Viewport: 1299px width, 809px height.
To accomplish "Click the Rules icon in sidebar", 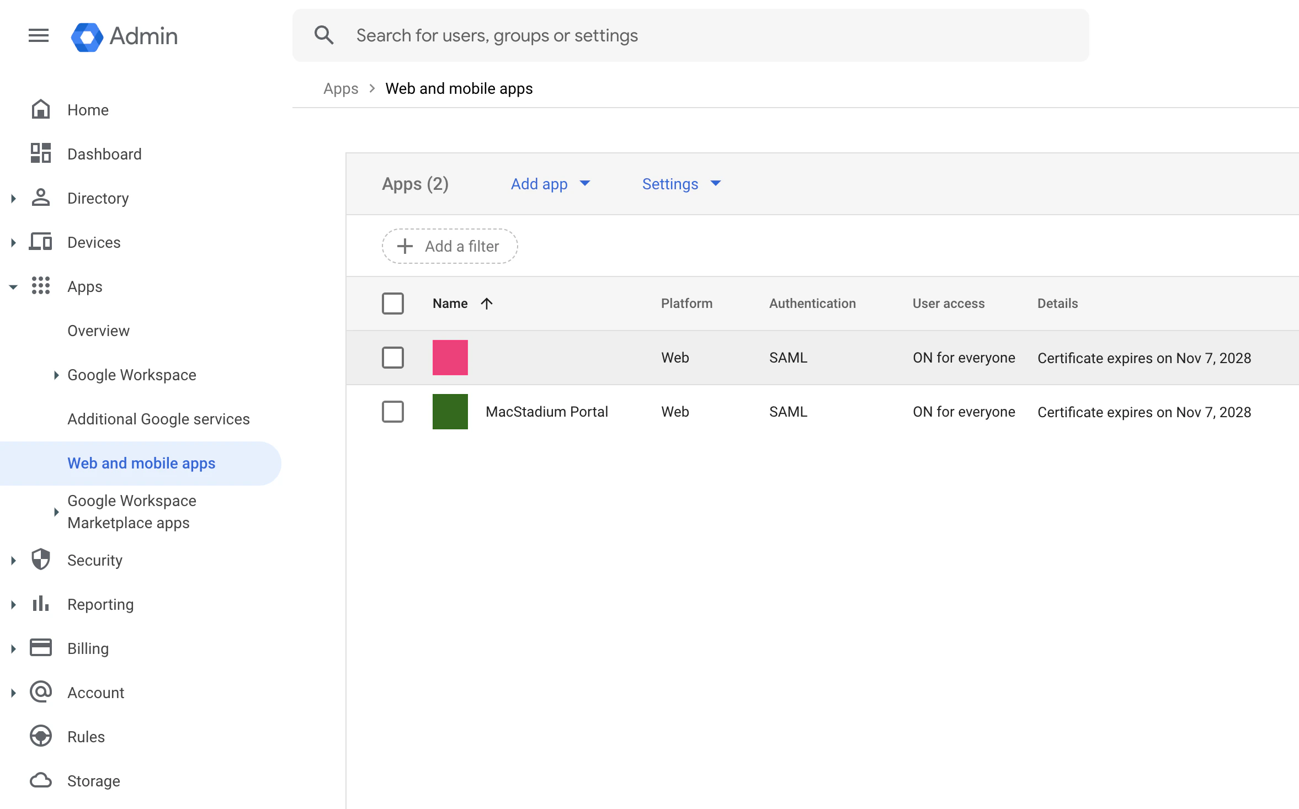I will [x=41, y=736].
